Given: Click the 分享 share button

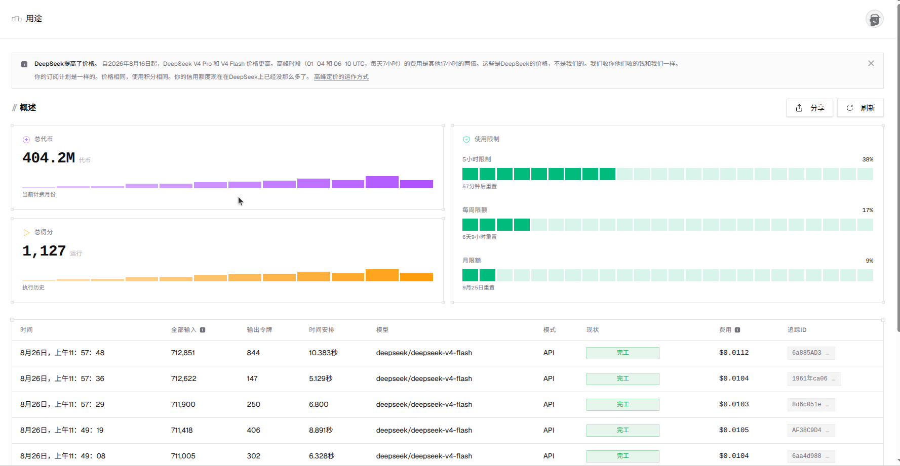Looking at the screenshot, I should (x=809, y=108).
